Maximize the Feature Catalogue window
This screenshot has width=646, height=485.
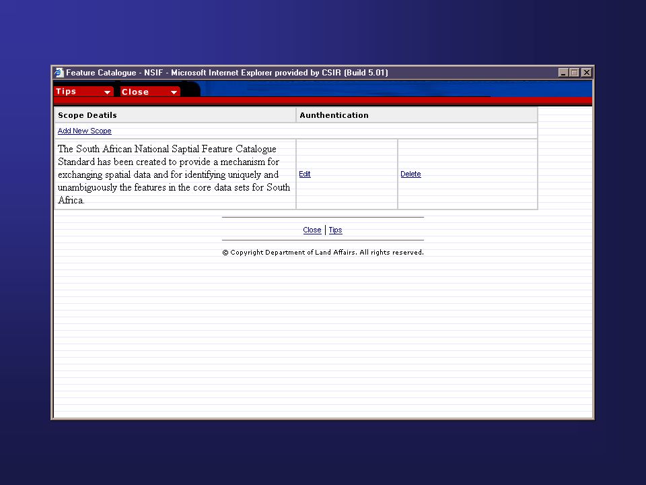574,73
